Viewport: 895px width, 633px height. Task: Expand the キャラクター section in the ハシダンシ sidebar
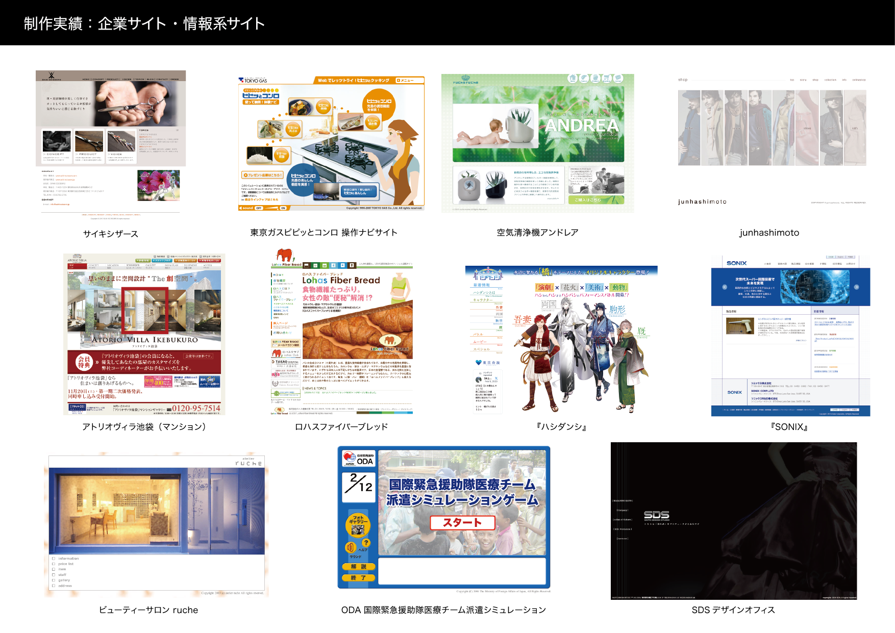click(483, 300)
